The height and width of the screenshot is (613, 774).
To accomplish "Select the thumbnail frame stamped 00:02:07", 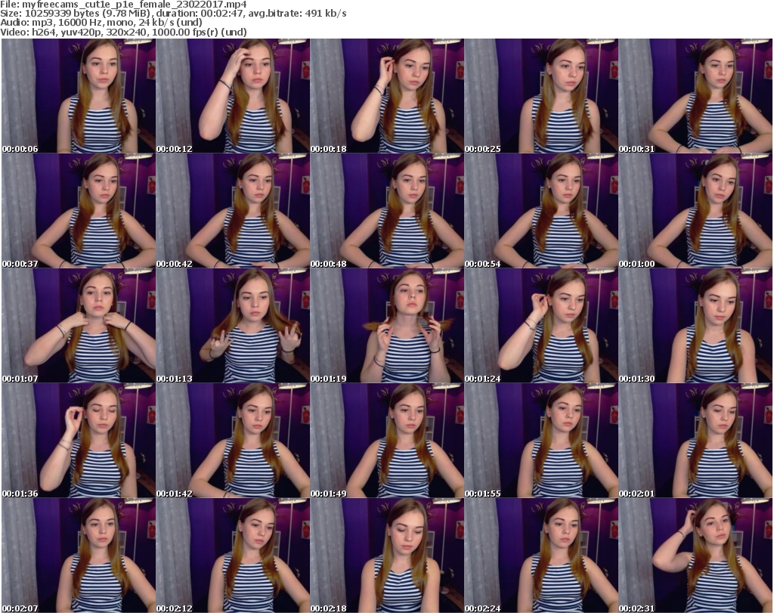I will coord(79,556).
